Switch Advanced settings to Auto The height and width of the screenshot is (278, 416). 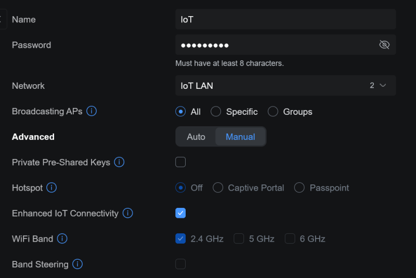point(196,137)
